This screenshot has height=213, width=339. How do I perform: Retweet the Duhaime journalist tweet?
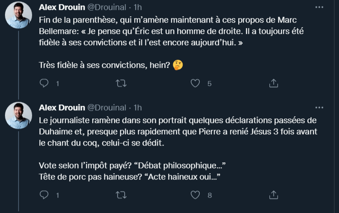point(121,195)
